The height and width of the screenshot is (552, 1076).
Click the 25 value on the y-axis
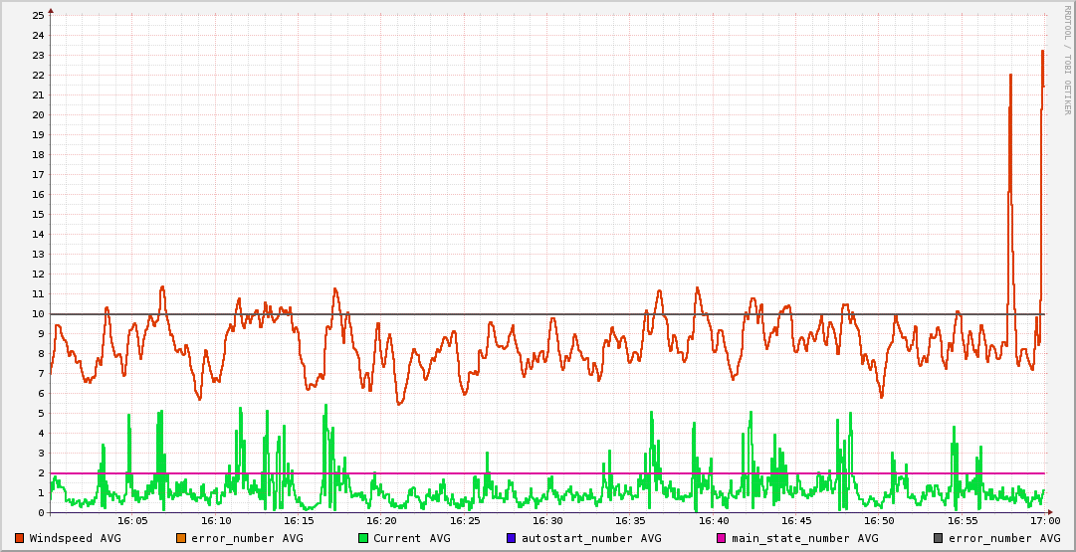[38, 16]
